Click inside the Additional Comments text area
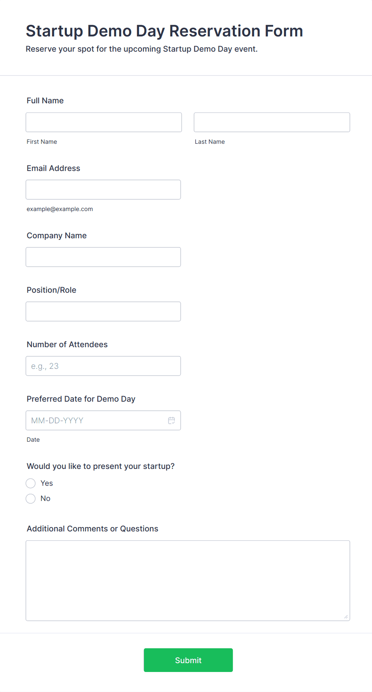The height and width of the screenshot is (692, 372). 188,580
